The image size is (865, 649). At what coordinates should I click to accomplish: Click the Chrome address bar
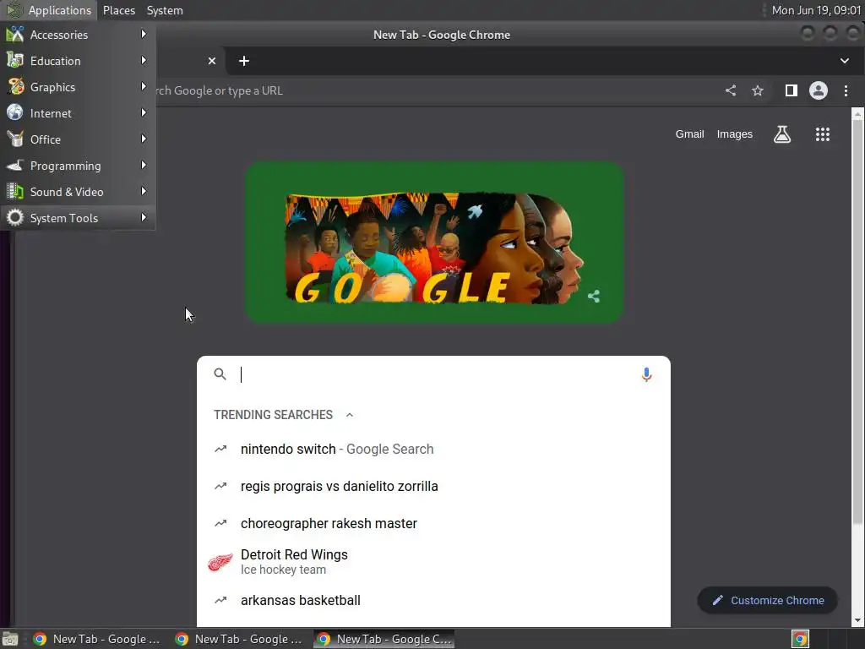436,90
